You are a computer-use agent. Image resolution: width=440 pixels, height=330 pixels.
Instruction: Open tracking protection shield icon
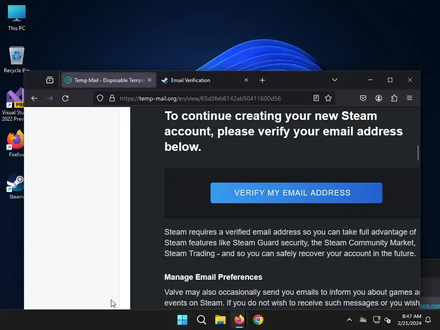click(x=100, y=98)
